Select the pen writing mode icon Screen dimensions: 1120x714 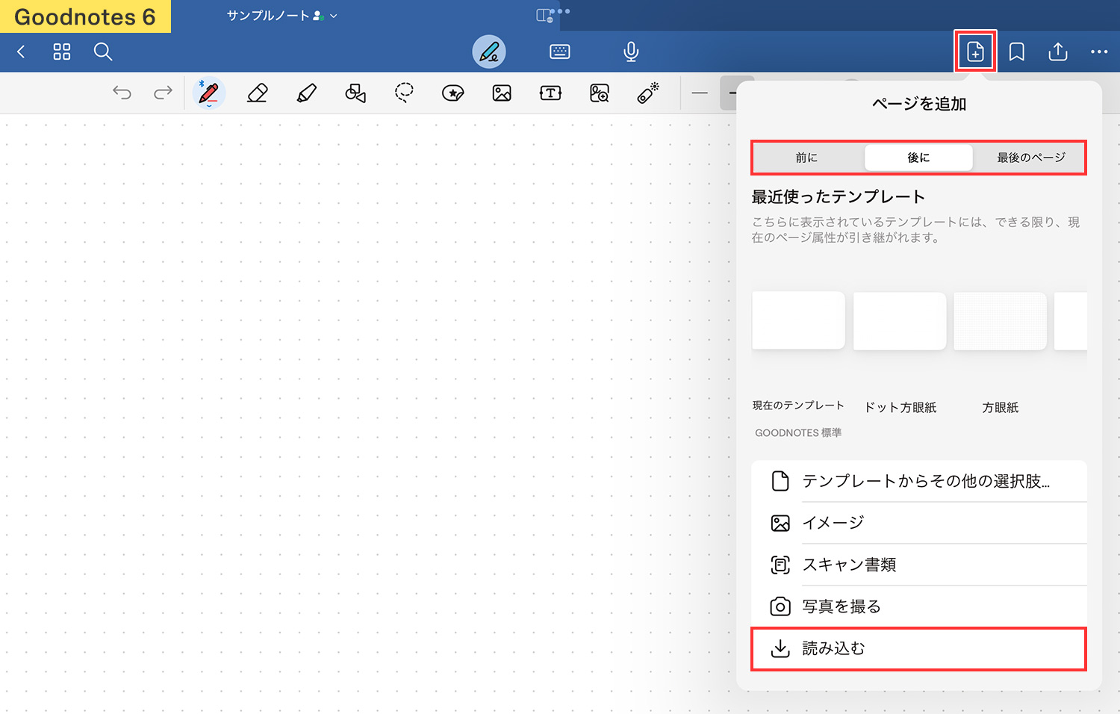(489, 52)
